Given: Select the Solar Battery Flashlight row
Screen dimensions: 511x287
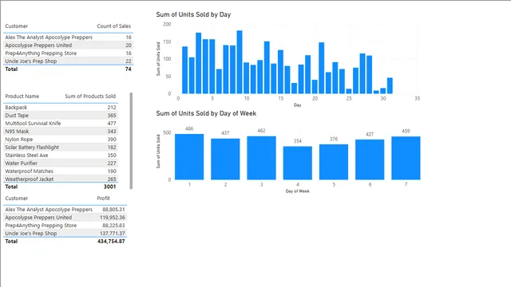Looking at the screenshot, I should pyautogui.click(x=61, y=147).
